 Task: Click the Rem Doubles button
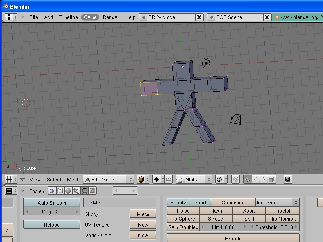[x=183, y=227]
